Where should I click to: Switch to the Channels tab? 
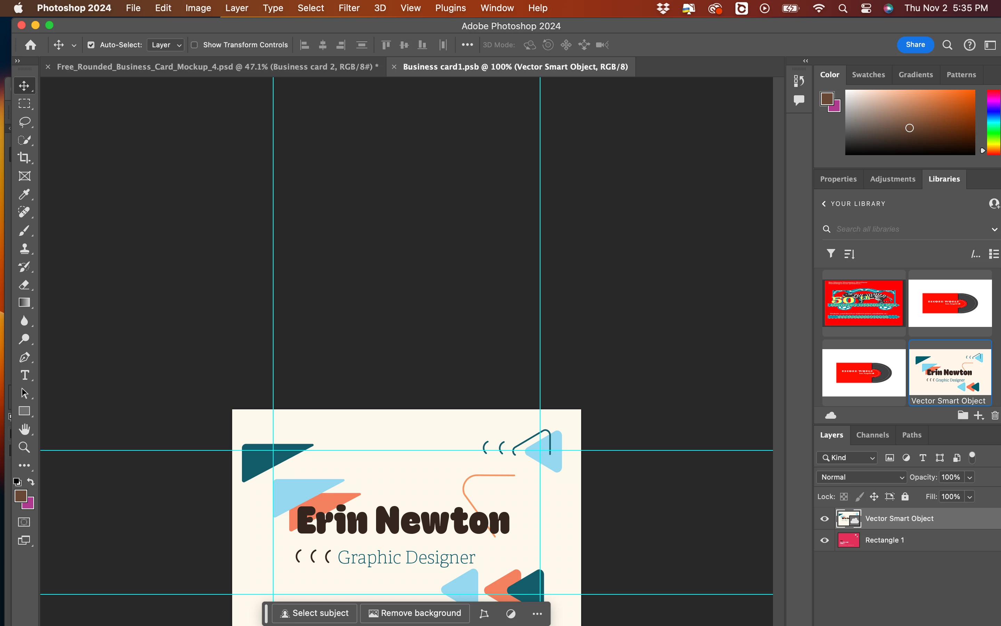pos(872,435)
